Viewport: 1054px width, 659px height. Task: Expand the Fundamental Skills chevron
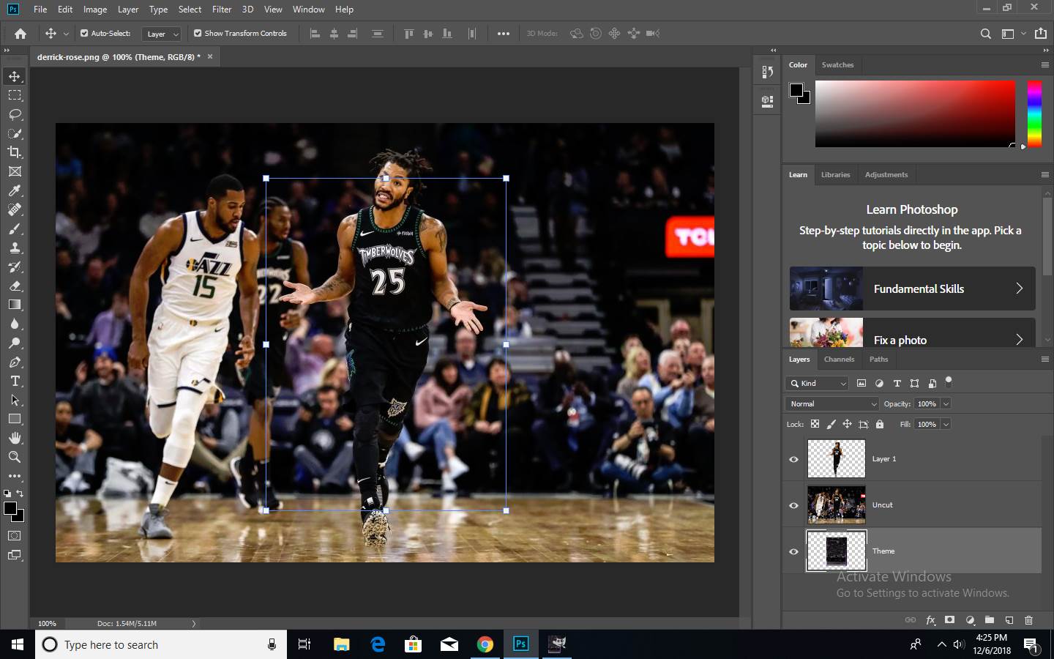pos(1019,288)
